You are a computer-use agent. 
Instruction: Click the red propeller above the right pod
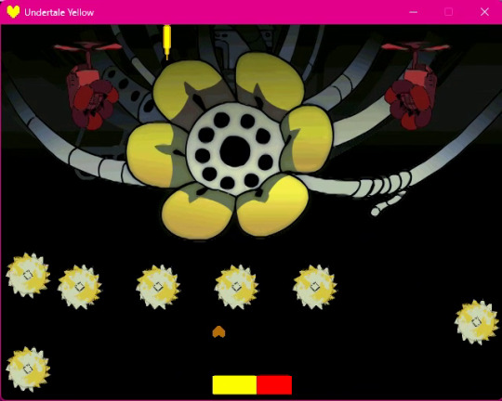[x=416, y=47]
